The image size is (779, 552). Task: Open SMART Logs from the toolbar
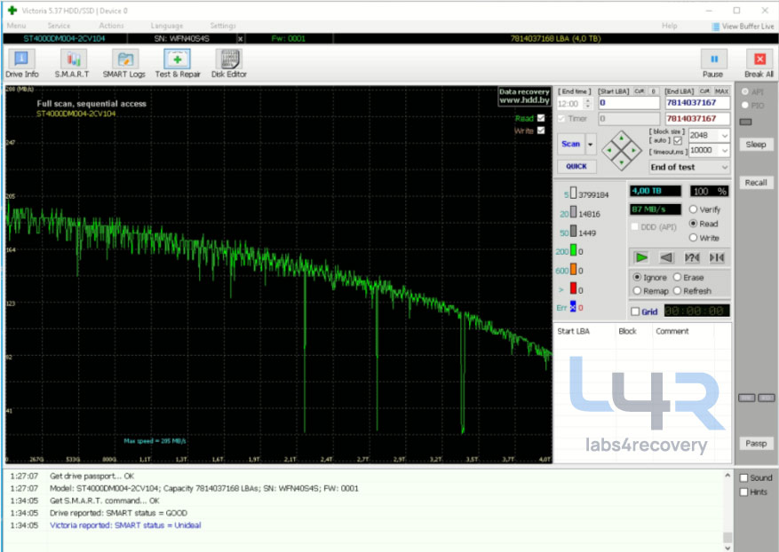(124, 64)
